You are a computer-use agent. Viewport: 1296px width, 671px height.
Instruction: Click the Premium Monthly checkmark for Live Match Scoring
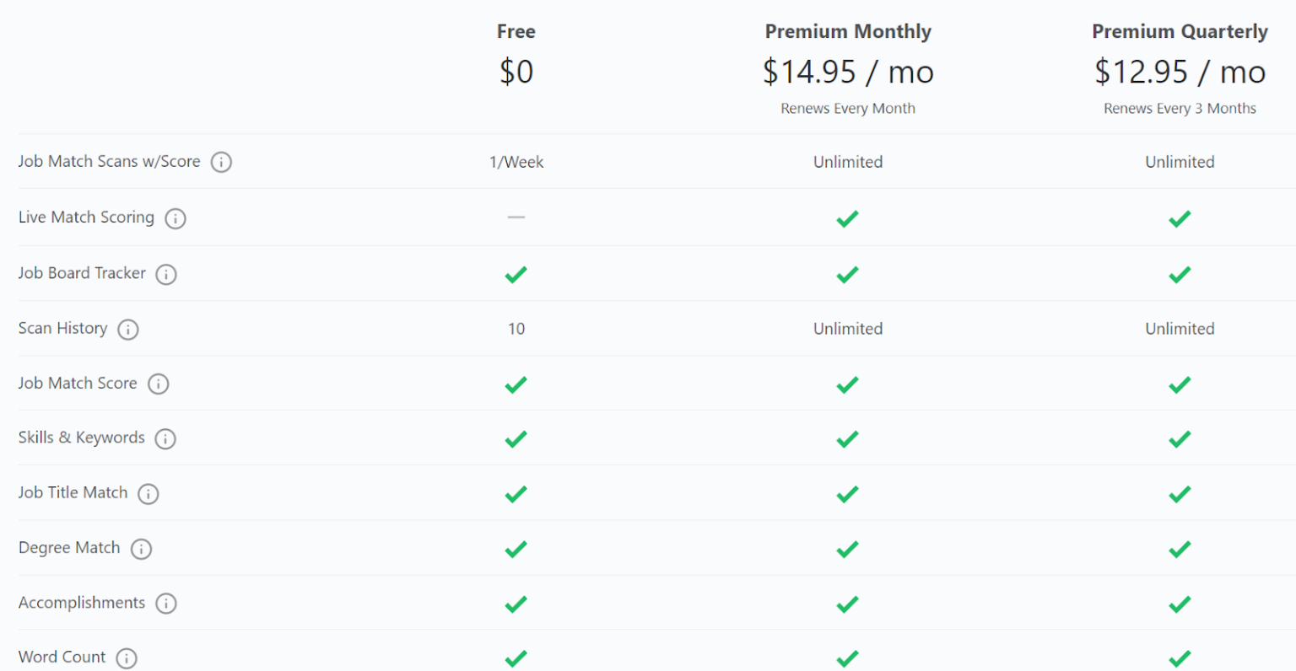tap(847, 218)
